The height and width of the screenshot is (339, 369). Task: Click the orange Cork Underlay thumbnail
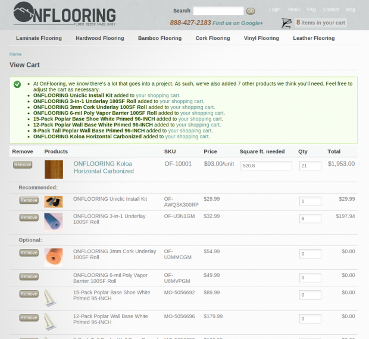point(54,257)
